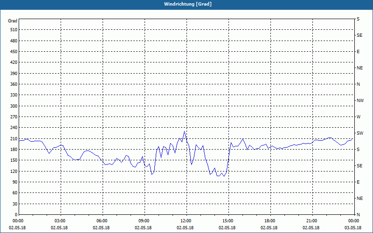Screen dimensions: 373x233
Task: Select the 270 y-axis tick label
Action: [x=14, y=117]
